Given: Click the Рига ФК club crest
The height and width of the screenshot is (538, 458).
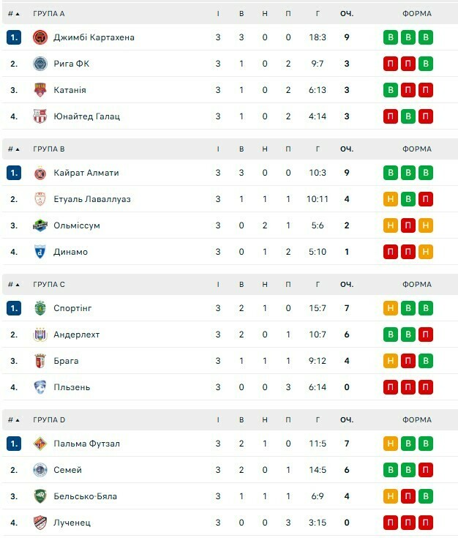Looking at the screenshot, I should [x=40, y=64].
